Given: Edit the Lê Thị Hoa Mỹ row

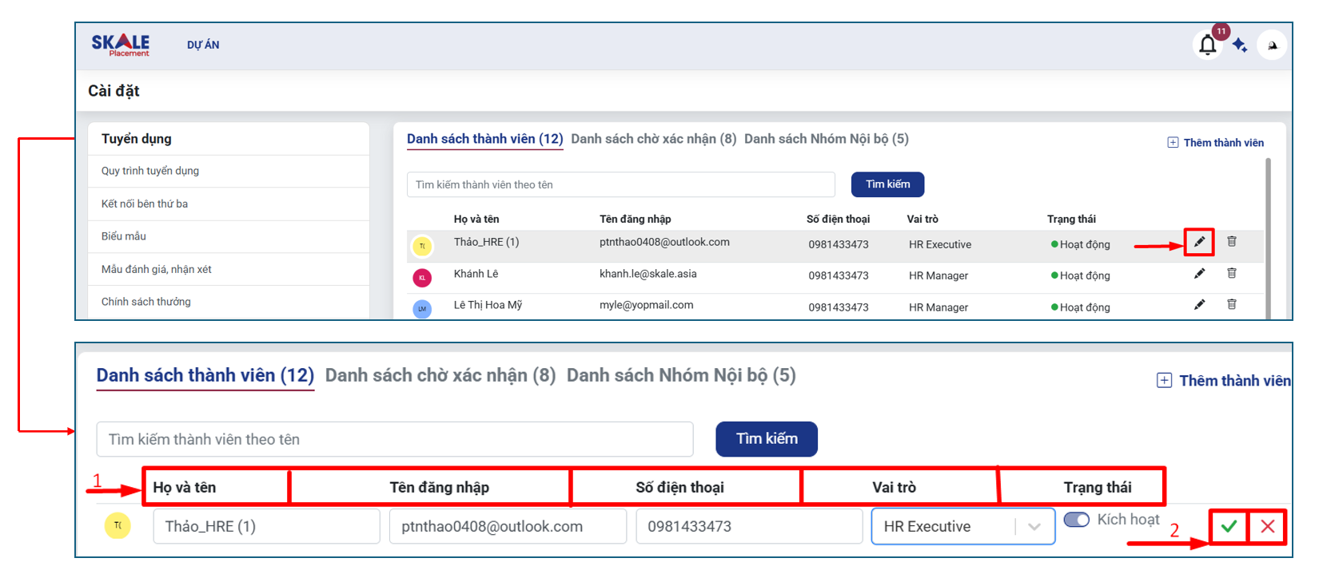Looking at the screenshot, I should point(1199,305).
